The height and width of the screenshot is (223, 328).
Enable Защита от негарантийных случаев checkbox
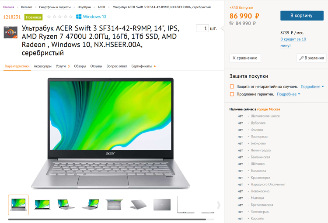232,86
